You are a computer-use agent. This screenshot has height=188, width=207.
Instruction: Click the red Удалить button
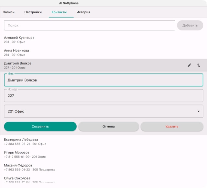pyautogui.click(x=172, y=127)
